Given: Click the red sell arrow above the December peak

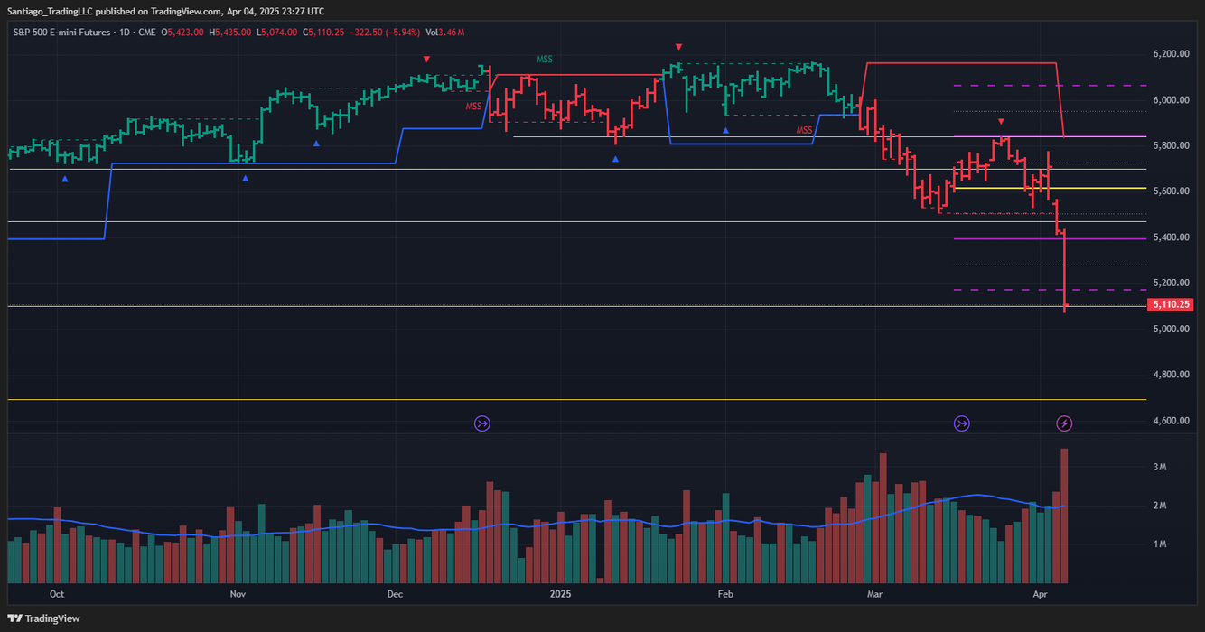Looking at the screenshot, I should (426, 58).
